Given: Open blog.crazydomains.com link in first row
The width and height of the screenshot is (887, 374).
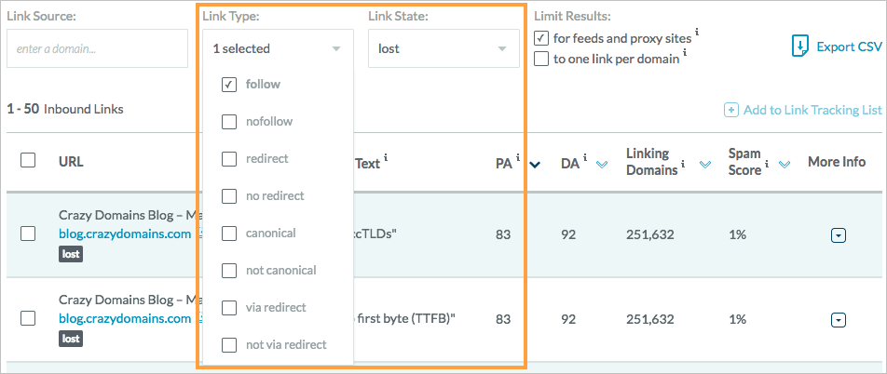Looking at the screenshot, I should point(125,234).
